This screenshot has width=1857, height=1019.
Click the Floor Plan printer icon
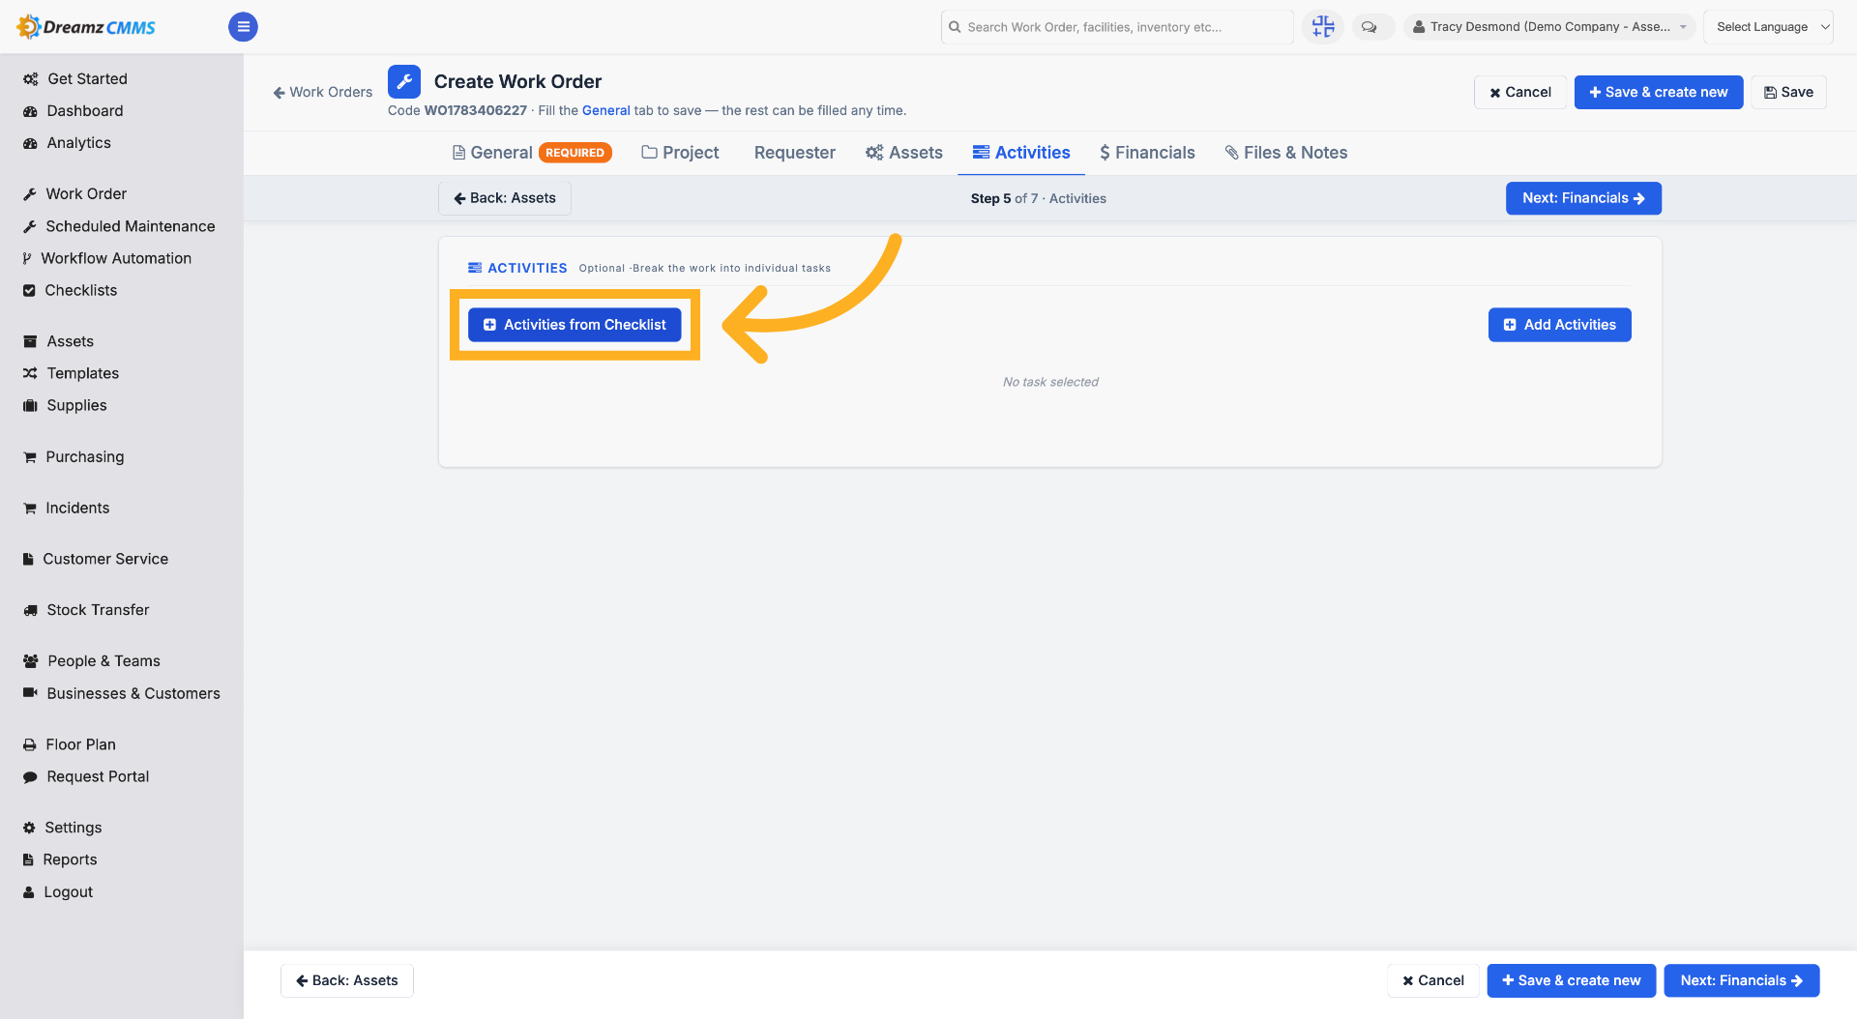pyautogui.click(x=30, y=744)
